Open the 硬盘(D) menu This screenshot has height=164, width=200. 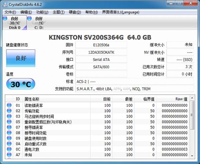[75, 12]
